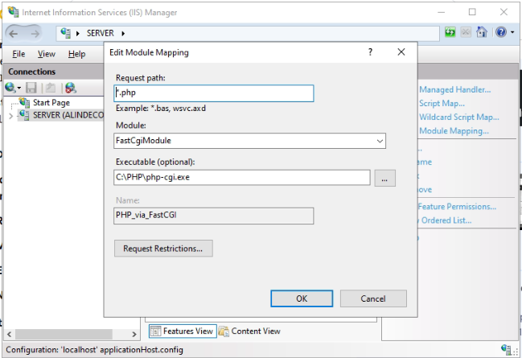The image size is (522, 358).
Task: Click the back navigation arrow
Action: 14,33
